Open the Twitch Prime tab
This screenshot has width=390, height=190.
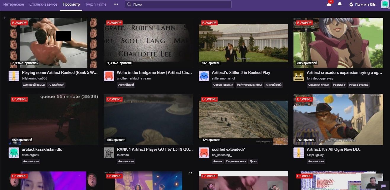click(x=96, y=4)
